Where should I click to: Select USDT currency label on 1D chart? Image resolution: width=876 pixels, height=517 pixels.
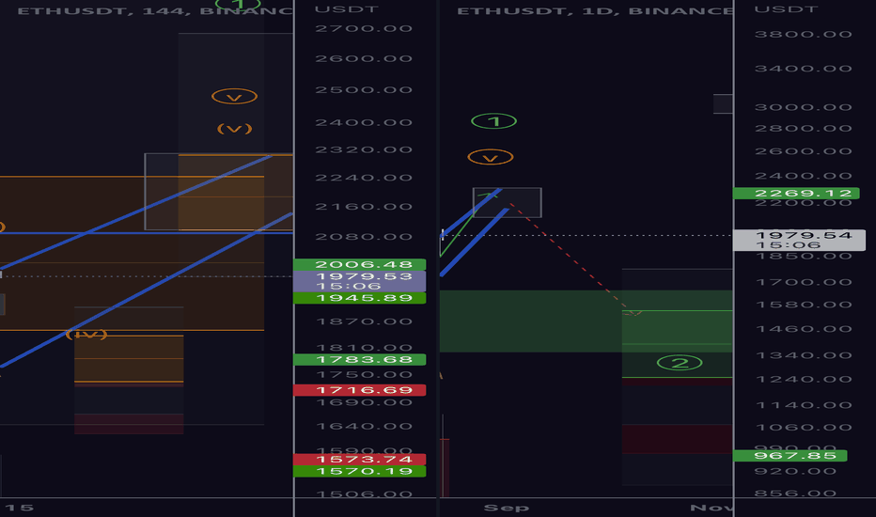tap(786, 9)
